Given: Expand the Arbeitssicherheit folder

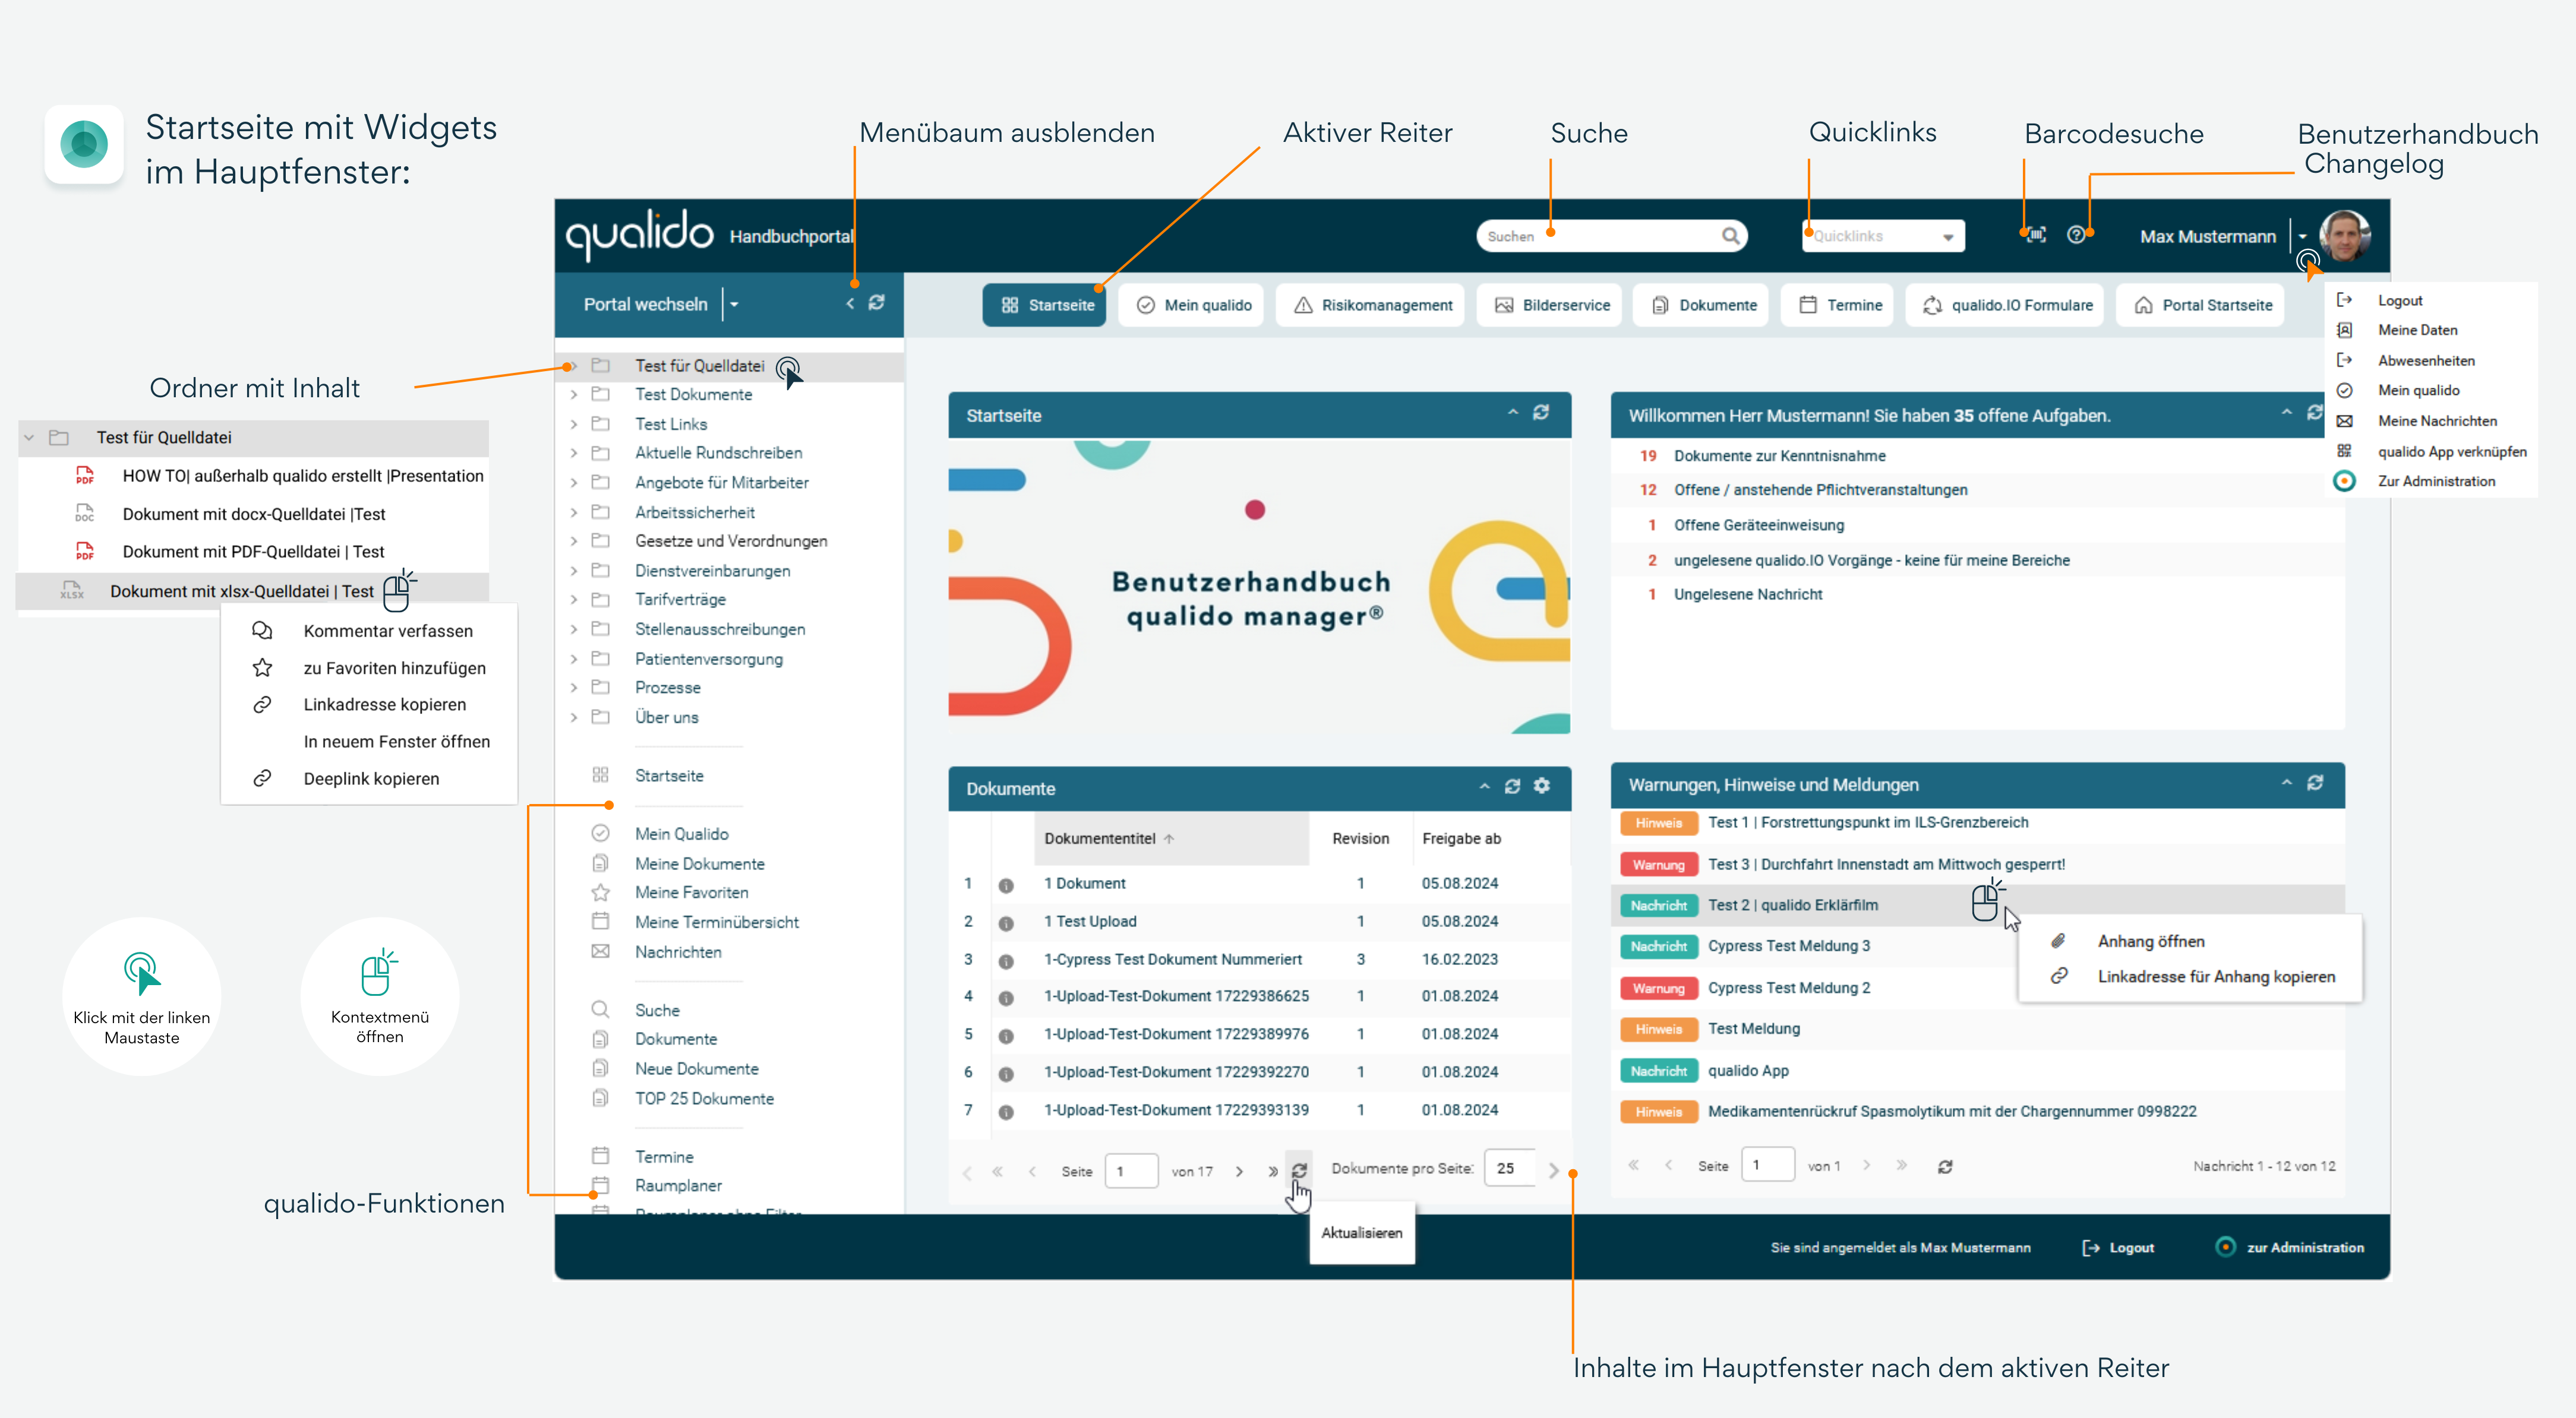Looking at the screenshot, I should tap(573, 512).
